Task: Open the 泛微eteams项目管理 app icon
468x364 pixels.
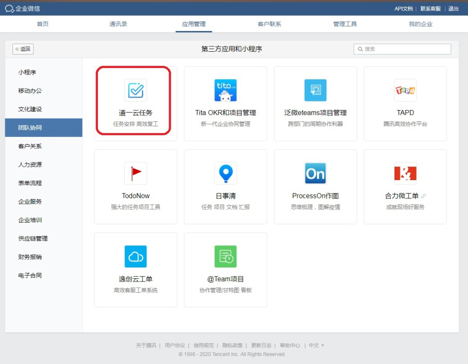Action: click(x=315, y=91)
